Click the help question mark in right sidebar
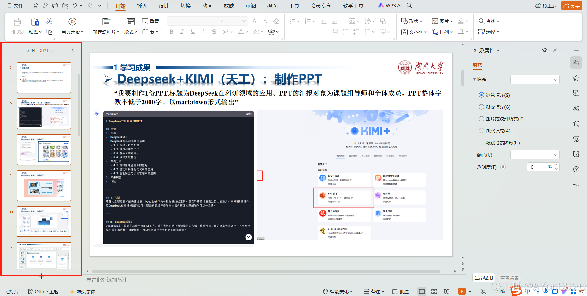 click(576, 169)
